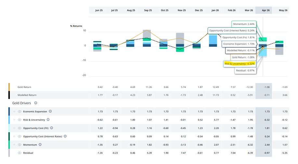Click Momentum value -3.13 in Nov 25

click(183, 145)
